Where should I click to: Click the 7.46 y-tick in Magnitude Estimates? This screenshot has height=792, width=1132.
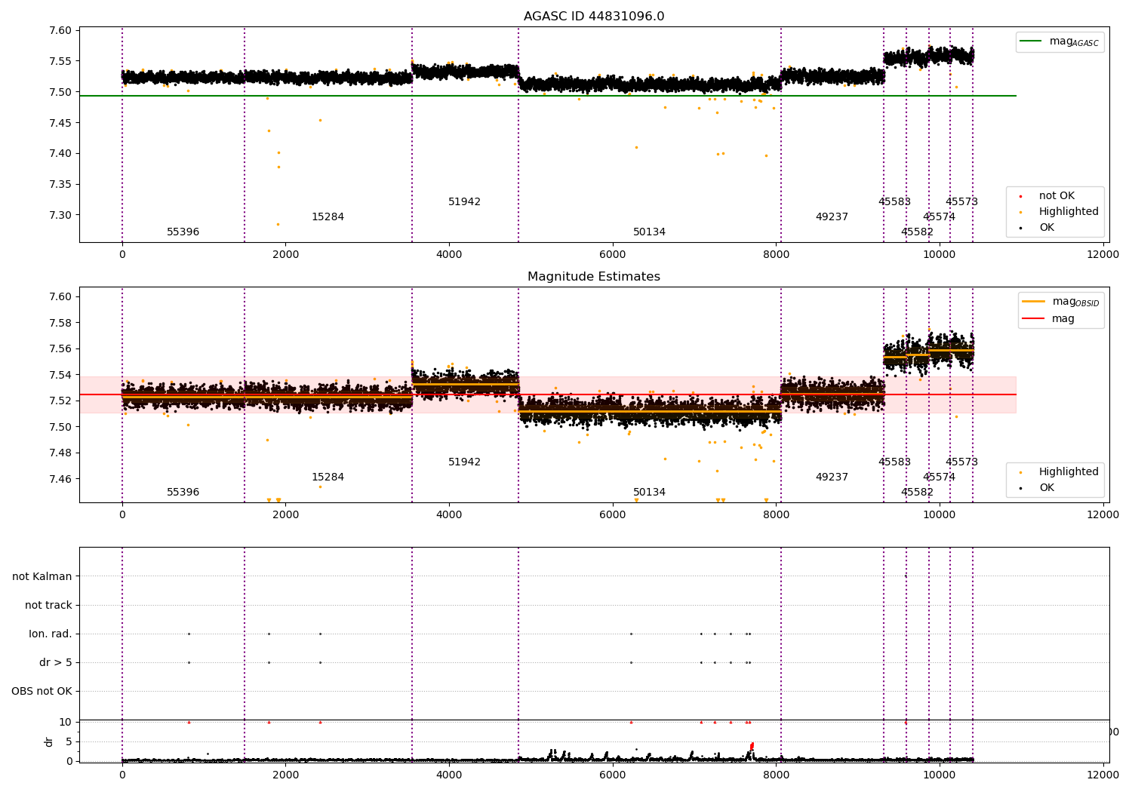point(60,479)
